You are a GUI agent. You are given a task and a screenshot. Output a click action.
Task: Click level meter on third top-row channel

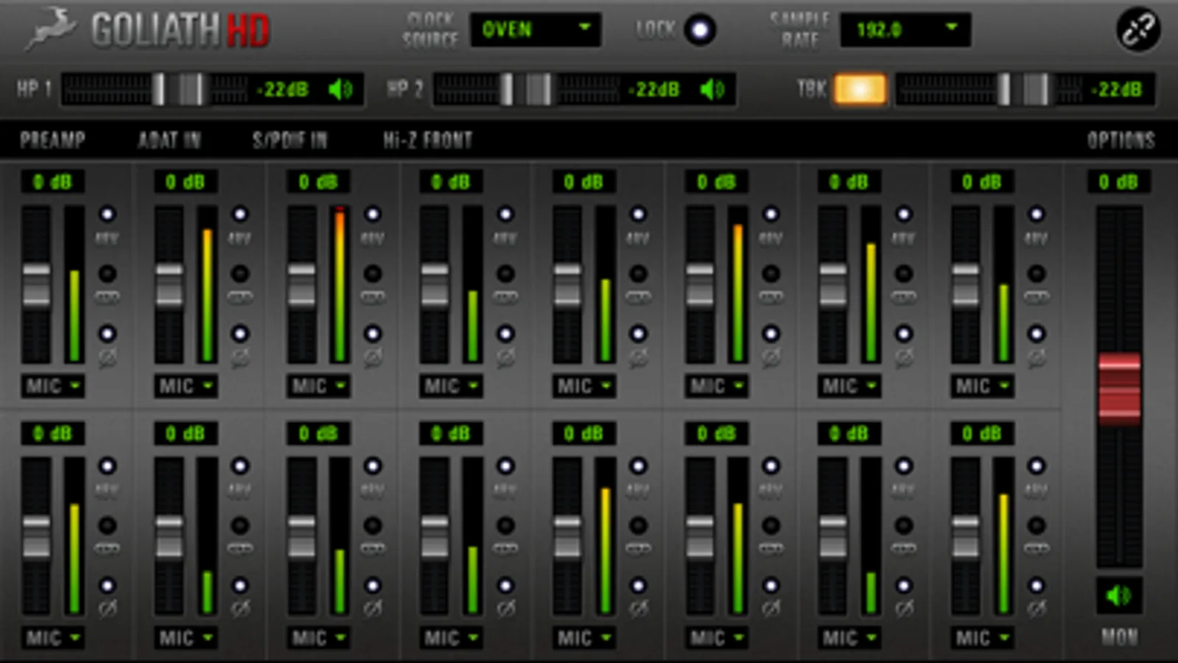click(340, 284)
